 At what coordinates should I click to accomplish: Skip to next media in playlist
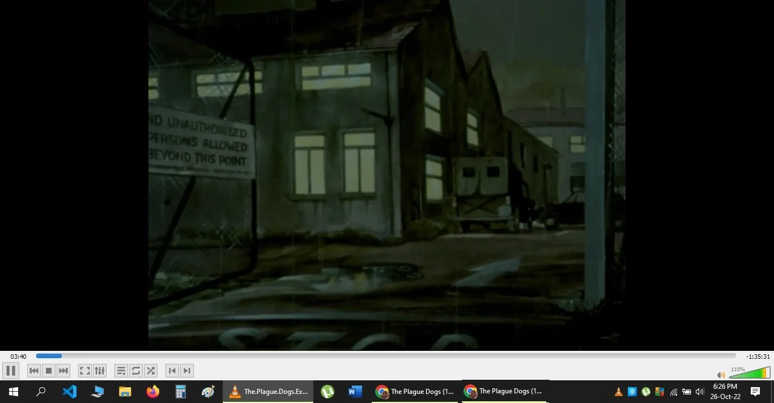tap(63, 371)
